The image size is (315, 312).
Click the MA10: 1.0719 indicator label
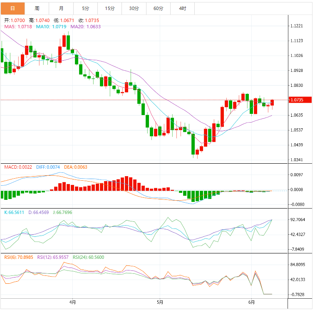[x=51, y=27]
